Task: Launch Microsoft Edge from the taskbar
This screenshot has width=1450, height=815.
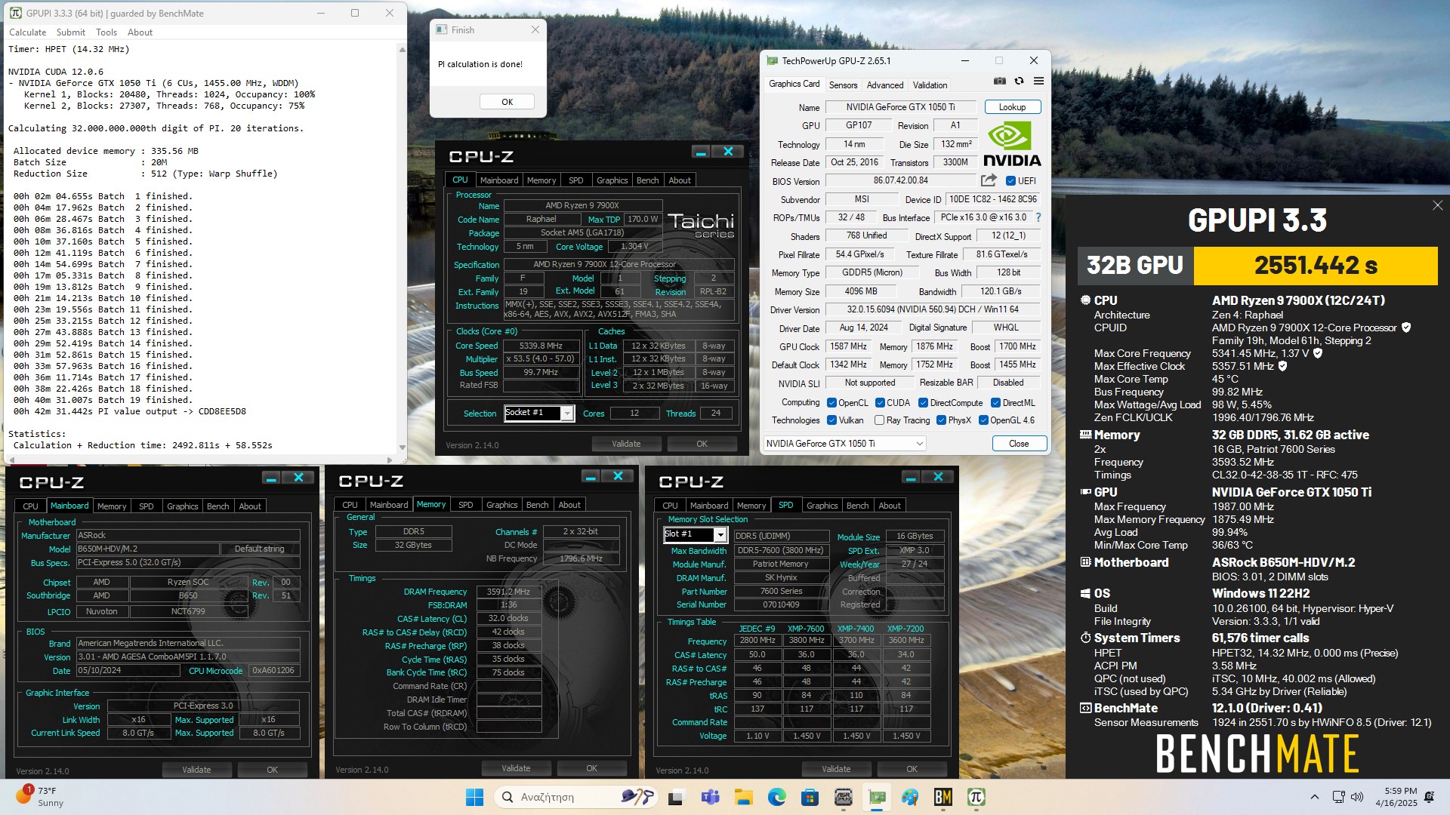Action: 776,797
